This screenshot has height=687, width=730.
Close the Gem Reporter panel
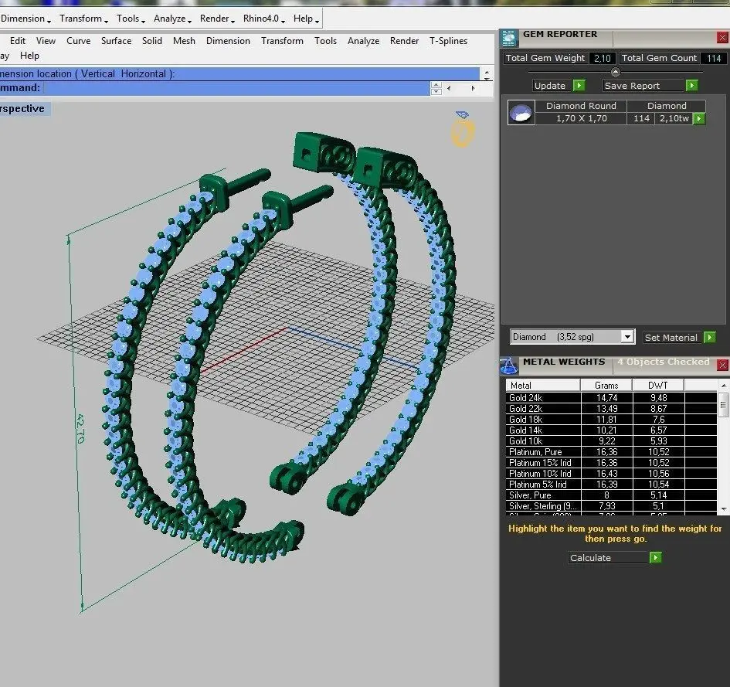[722, 38]
